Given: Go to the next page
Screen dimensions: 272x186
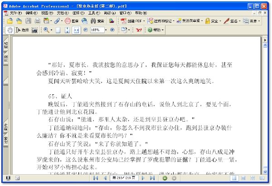Looking at the screenshot, I should [143, 178].
